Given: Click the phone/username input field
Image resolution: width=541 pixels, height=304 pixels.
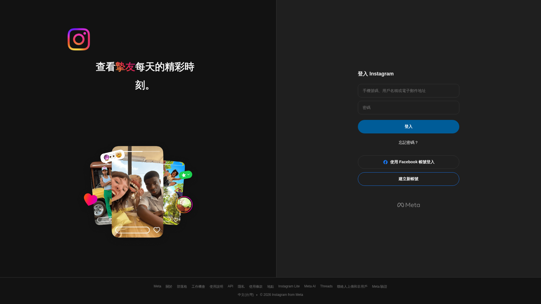Looking at the screenshot, I should [408, 91].
